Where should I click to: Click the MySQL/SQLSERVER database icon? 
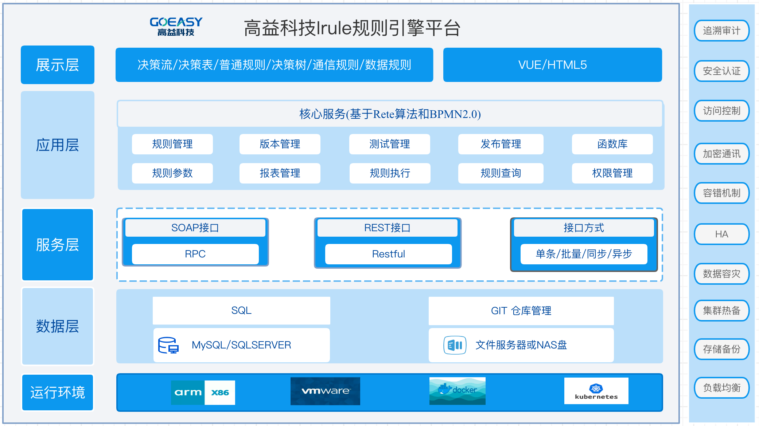168,345
